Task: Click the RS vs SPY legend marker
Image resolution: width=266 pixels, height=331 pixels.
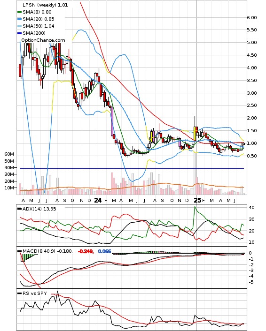Action: (19, 293)
